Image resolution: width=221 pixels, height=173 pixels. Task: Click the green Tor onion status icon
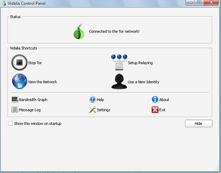(79, 32)
